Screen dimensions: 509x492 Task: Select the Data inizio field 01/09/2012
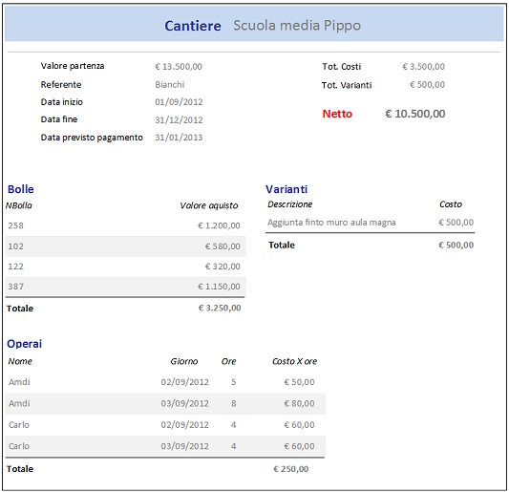(179, 102)
